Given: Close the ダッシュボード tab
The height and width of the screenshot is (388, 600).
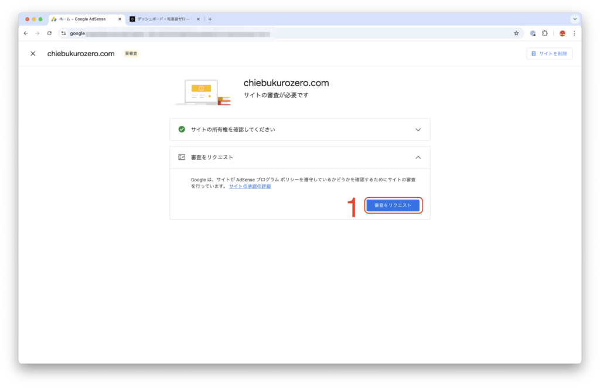Looking at the screenshot, I should (x=198, y=19).
